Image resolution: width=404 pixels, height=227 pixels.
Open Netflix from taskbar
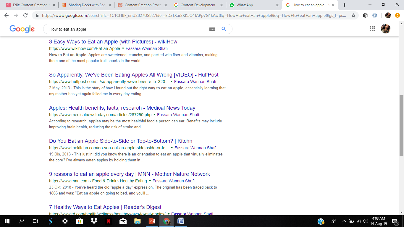[109, 221]
